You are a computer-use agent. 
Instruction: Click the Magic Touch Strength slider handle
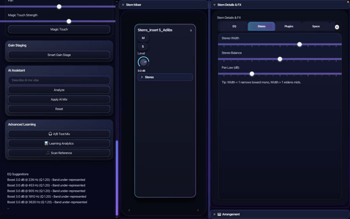click(69, 21)
